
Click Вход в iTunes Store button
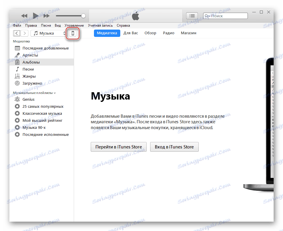174,147
